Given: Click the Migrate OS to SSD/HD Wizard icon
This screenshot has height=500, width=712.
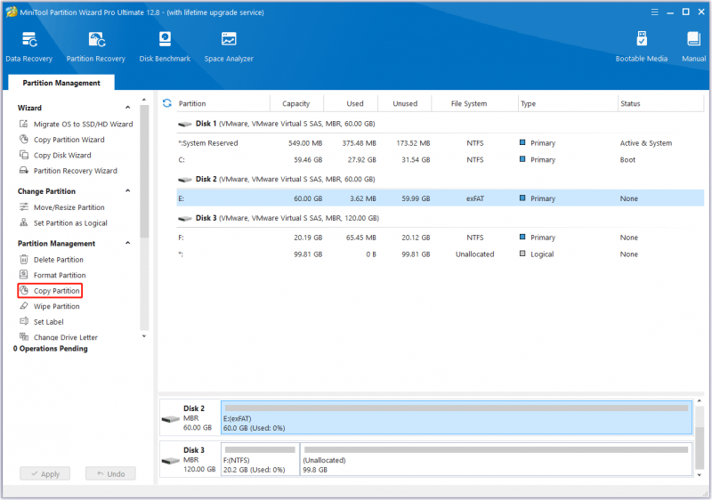Looking at the screenshot, I should click(24, 124).
